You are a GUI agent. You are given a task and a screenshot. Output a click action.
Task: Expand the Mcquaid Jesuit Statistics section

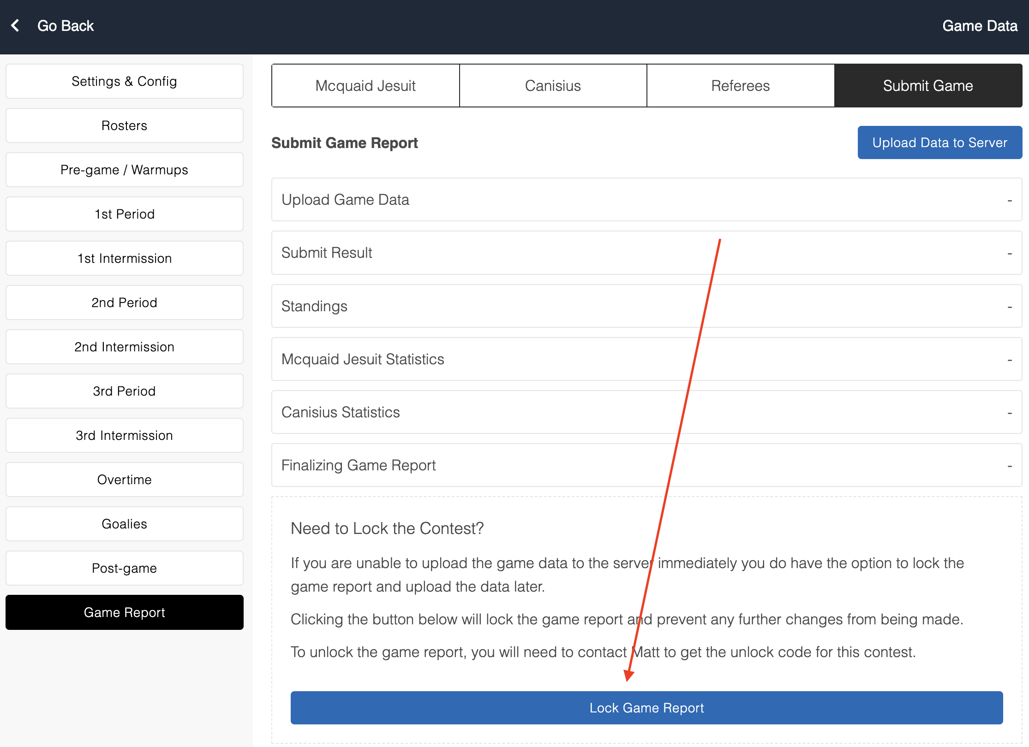646,359
